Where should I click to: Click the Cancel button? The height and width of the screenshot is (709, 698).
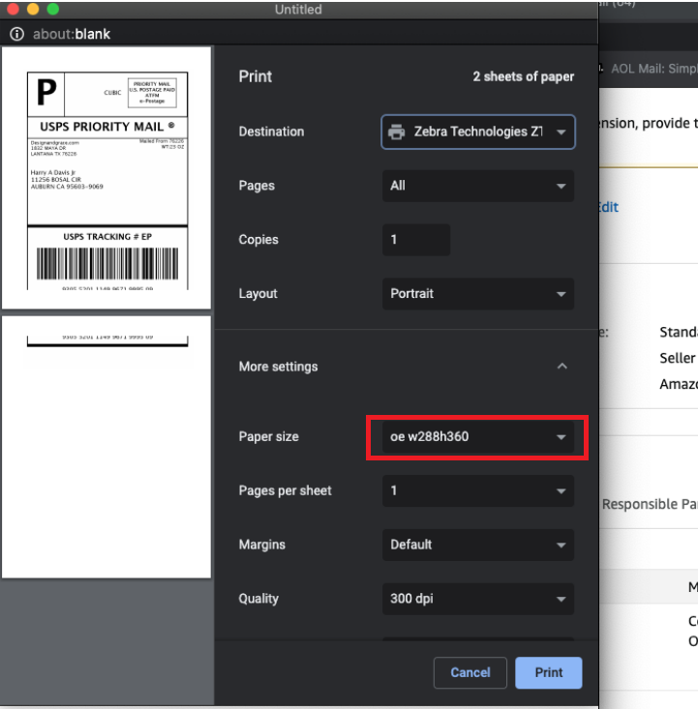point(470,673)
